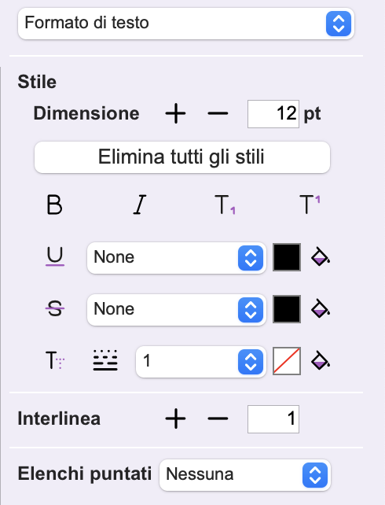Click the paint bucket beside strikethrough color
Viewport: 385px width, 505px height.
coord(321,309)
